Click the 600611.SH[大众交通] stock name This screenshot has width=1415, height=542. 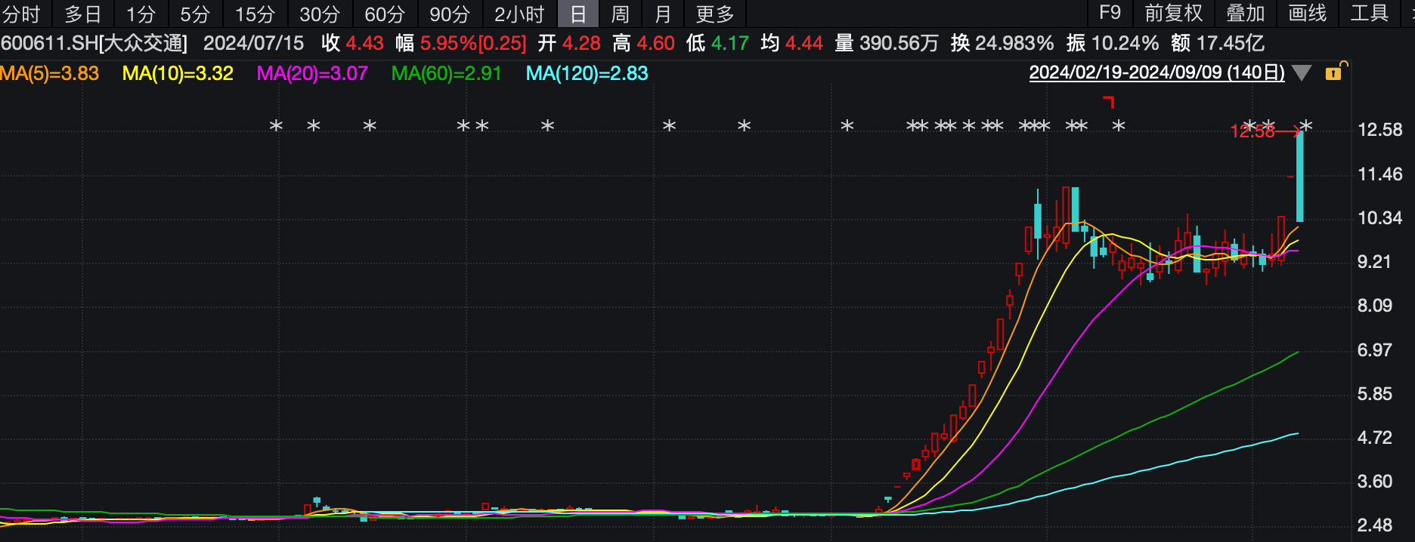click(x=94, y=43)
